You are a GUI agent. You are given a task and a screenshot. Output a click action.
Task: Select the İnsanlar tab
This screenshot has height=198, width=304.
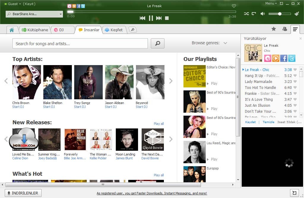[x=89, y=30]
